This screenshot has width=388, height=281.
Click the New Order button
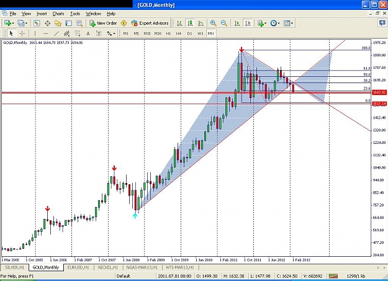tap(103, 23)
